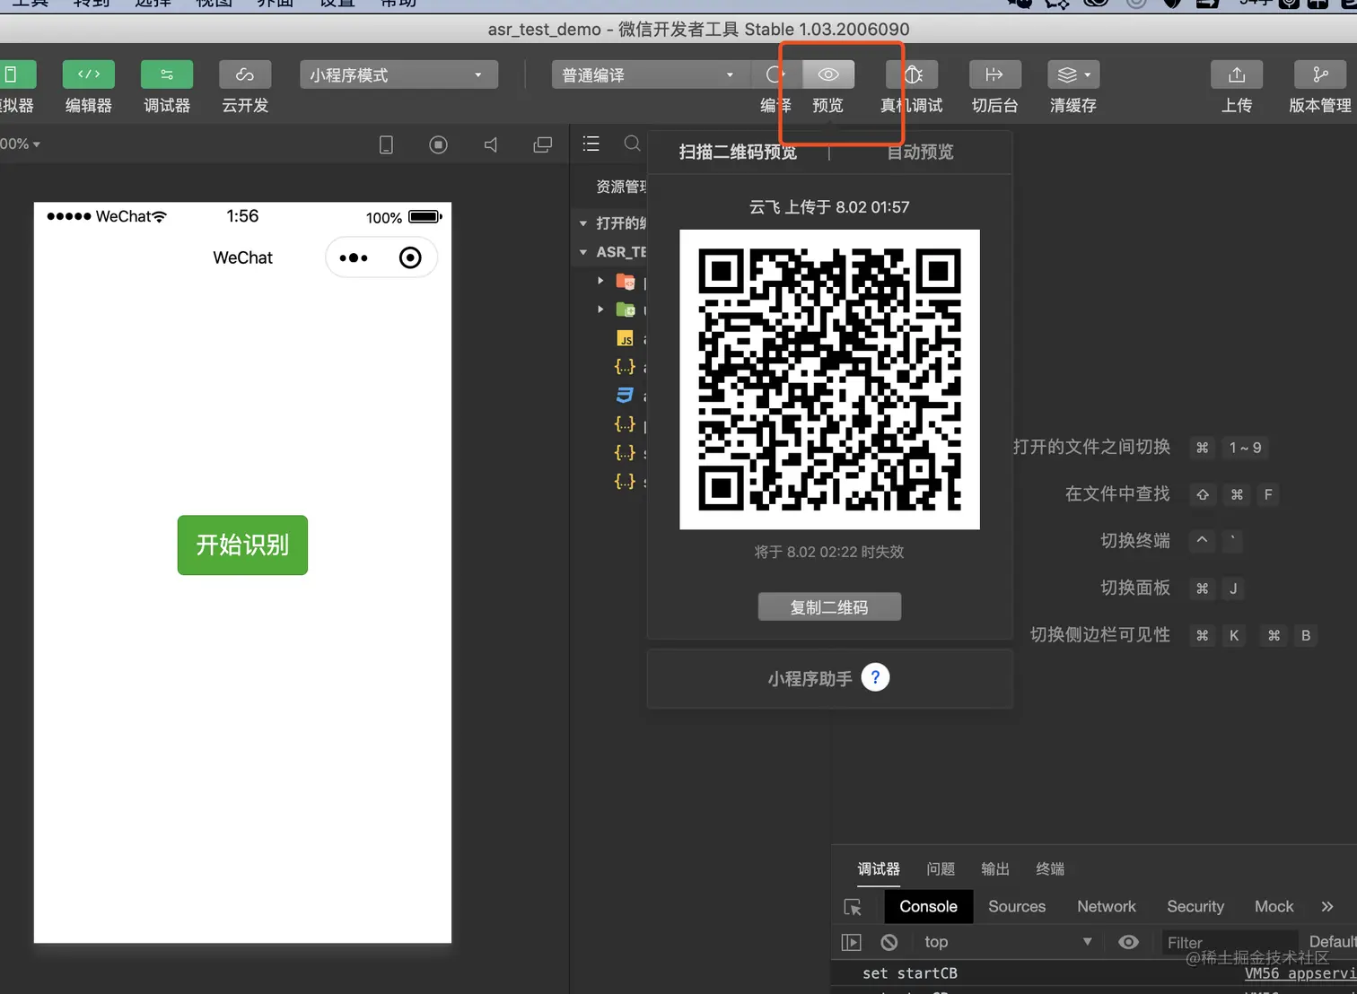Click the list outline icon in the editor sidebar

coord(591,144)
